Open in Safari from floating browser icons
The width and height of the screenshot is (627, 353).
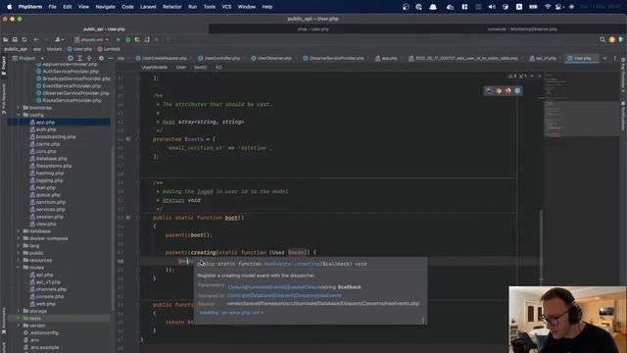tap(517, 91)
